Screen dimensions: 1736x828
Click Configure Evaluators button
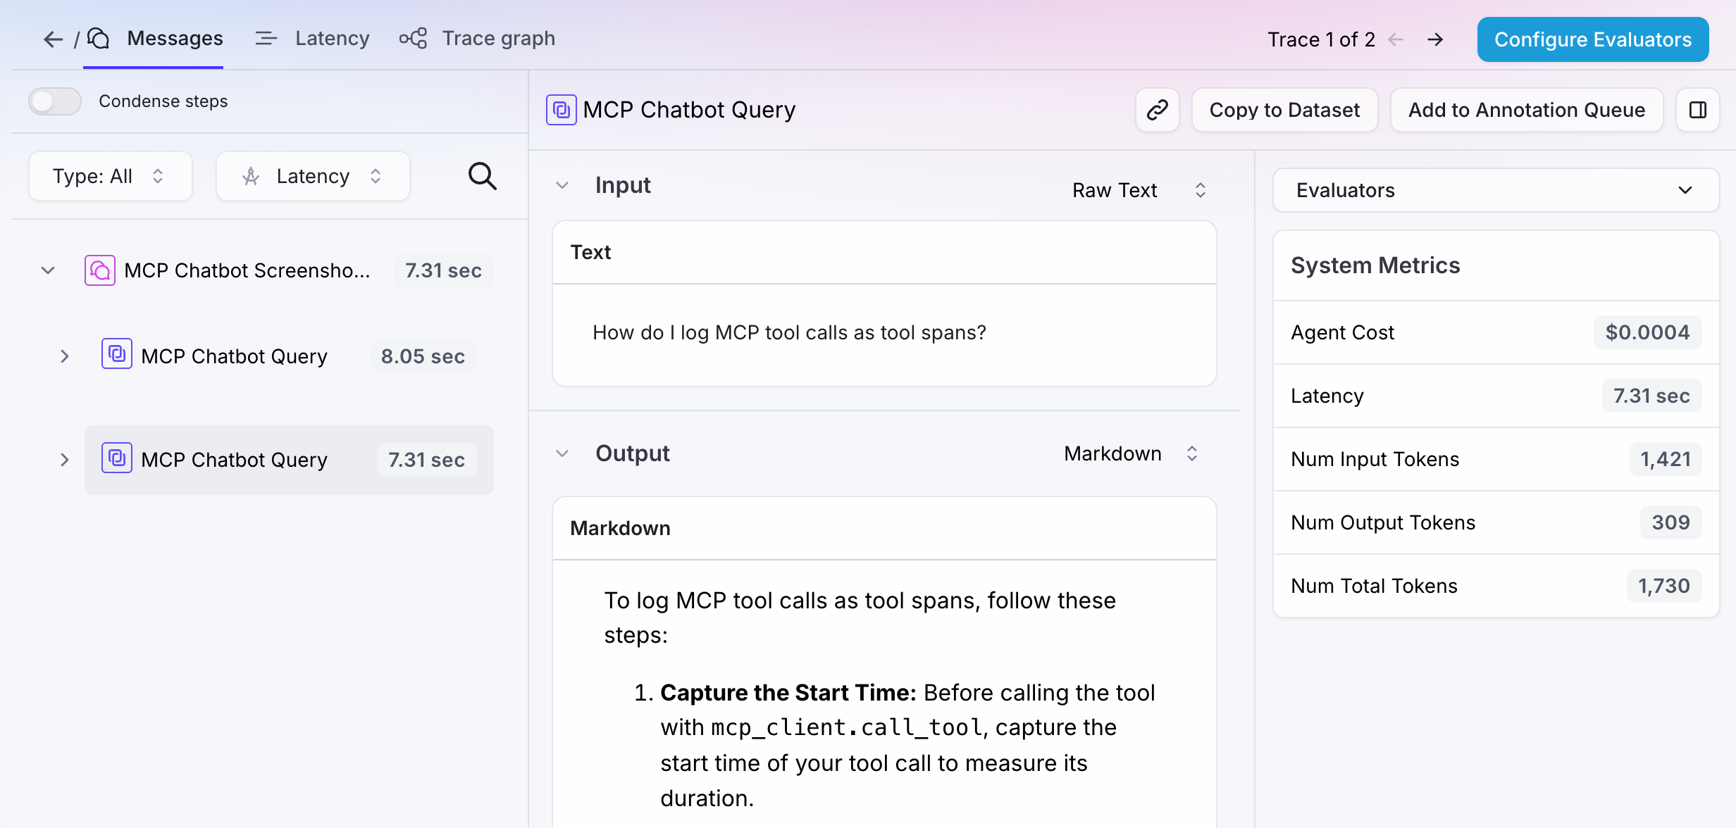point(1593,39)
